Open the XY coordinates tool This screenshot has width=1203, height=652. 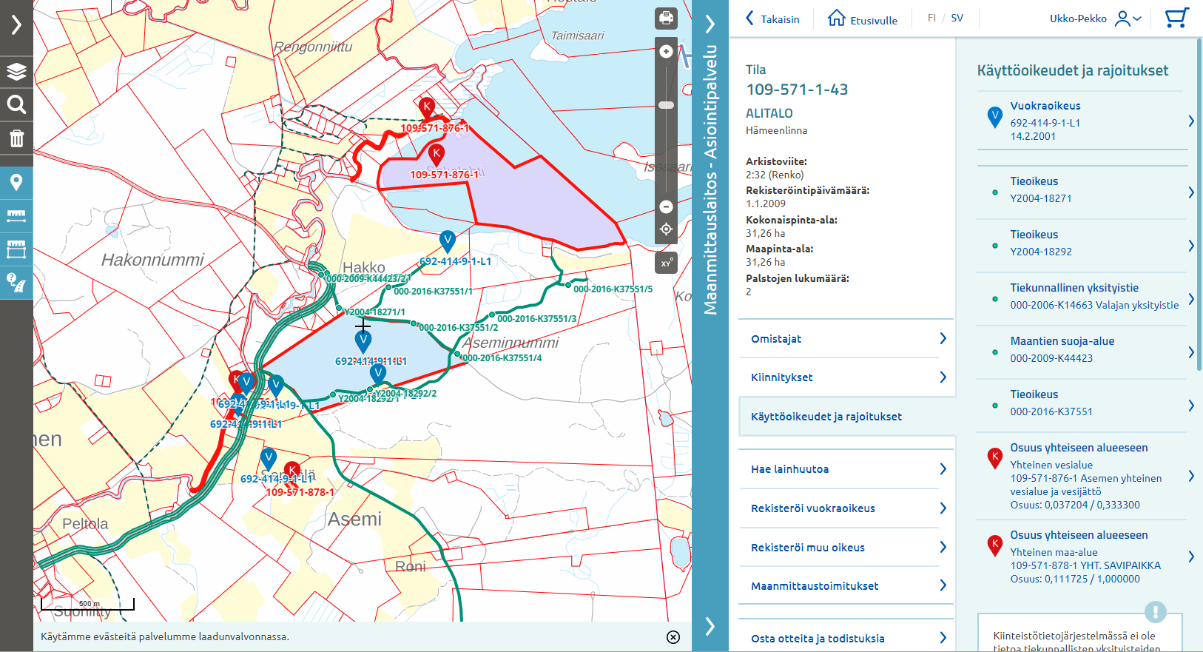pos(666,263)
